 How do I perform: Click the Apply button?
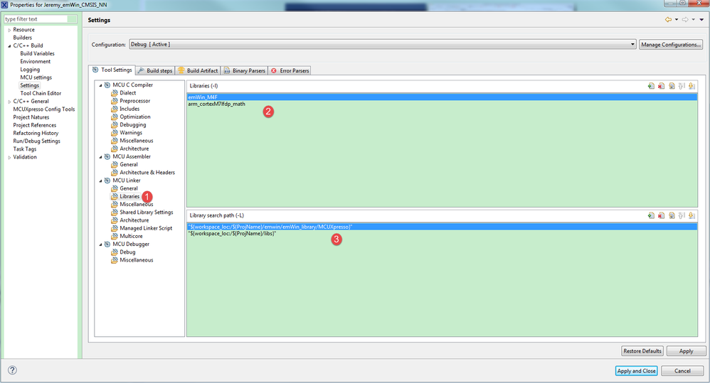pyautogui.click(x=686, y=351)
